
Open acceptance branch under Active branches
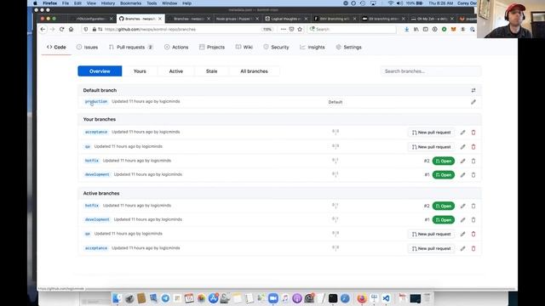[96, 248]
